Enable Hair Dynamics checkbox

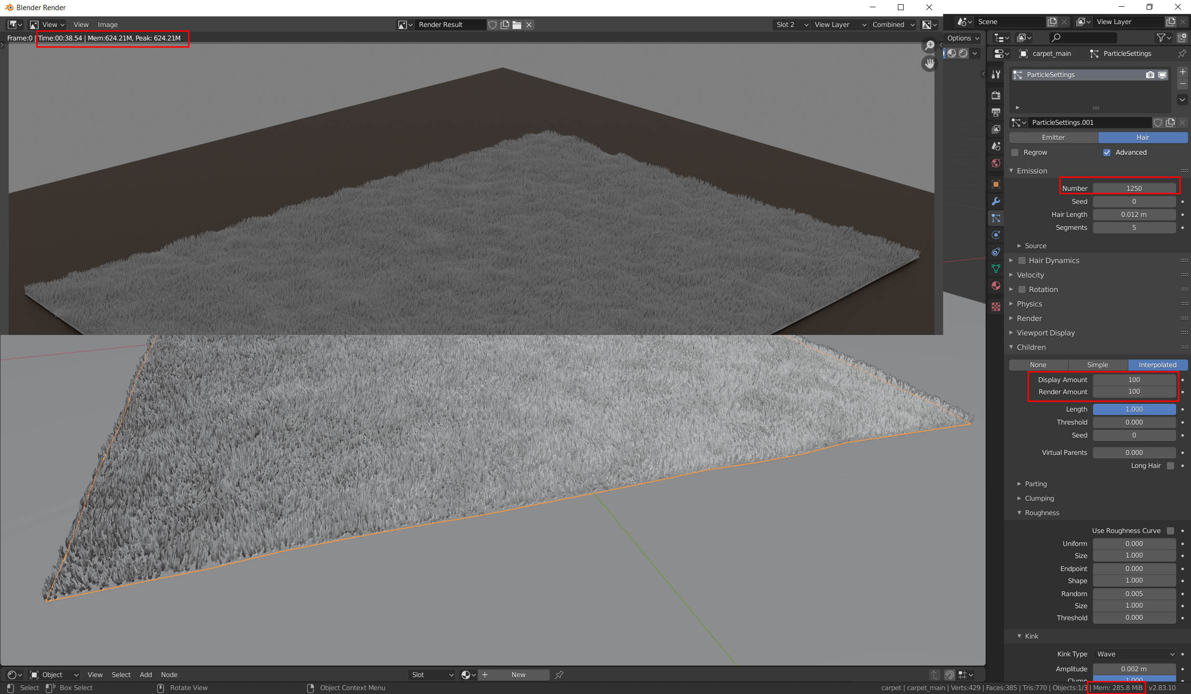[x=1023, y=260]
